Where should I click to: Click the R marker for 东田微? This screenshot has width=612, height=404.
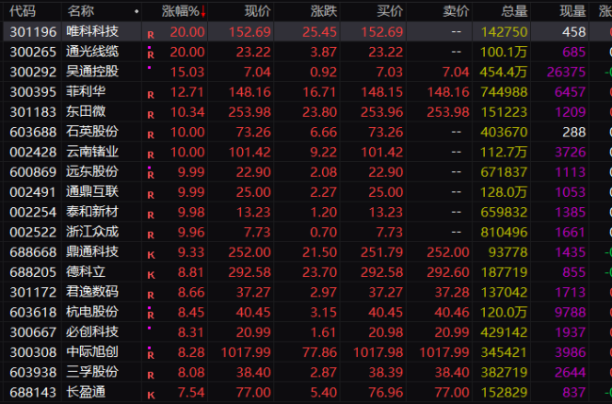tap(151, 115)
